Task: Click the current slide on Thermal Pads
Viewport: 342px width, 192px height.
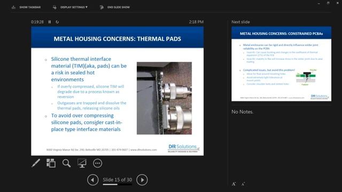Action: click(118, 91)
